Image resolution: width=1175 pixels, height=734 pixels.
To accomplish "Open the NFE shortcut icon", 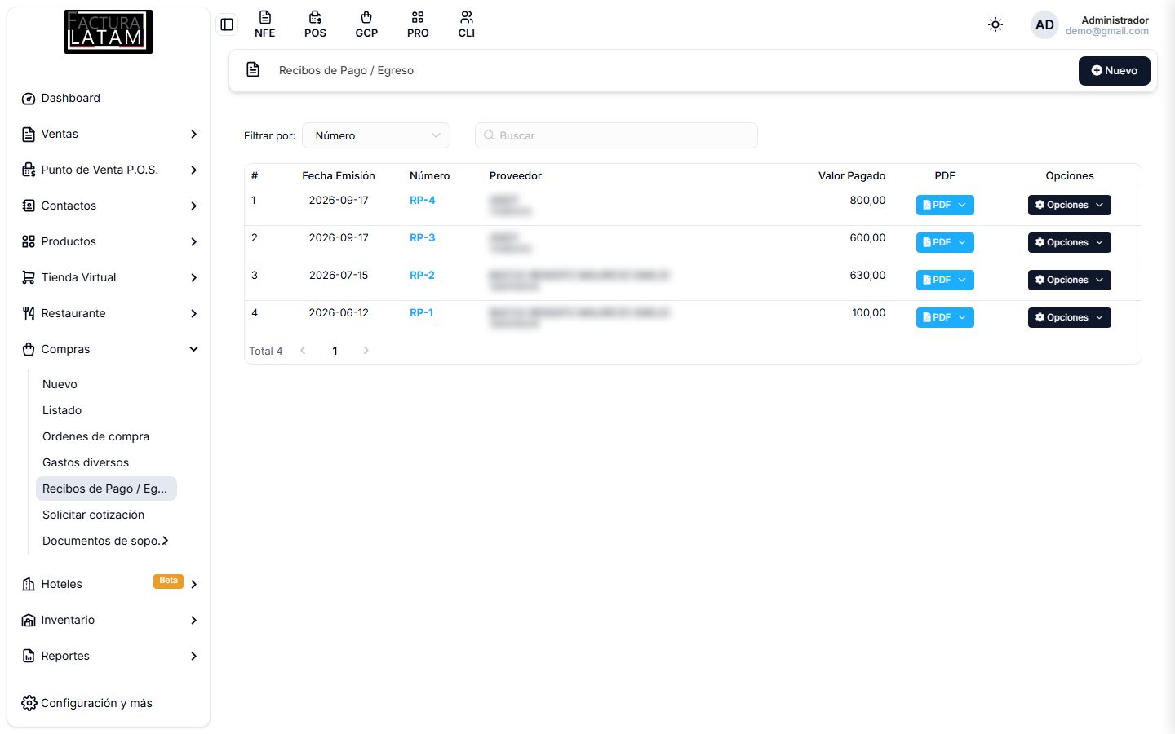I will 264,24.
